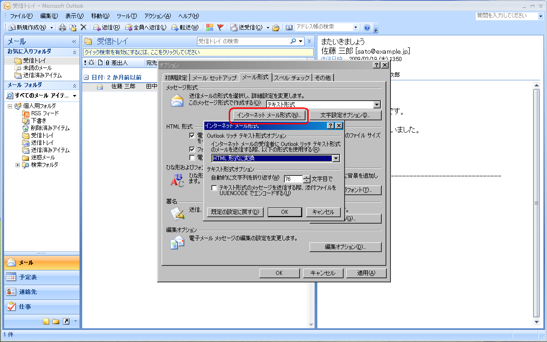Screen dimensions: 547x342
Task: Click the 転送(W) forward button
Action: point(185,28)
